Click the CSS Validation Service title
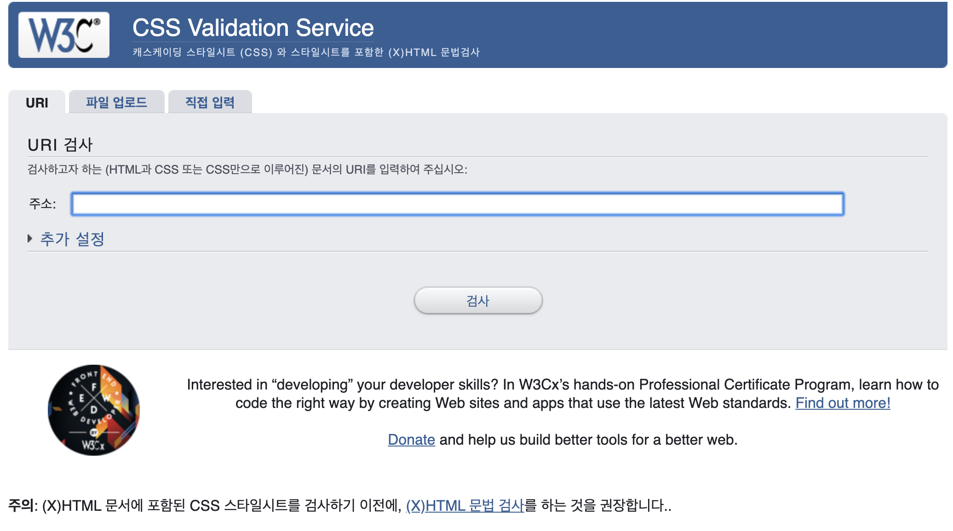 tap(253, 28)
